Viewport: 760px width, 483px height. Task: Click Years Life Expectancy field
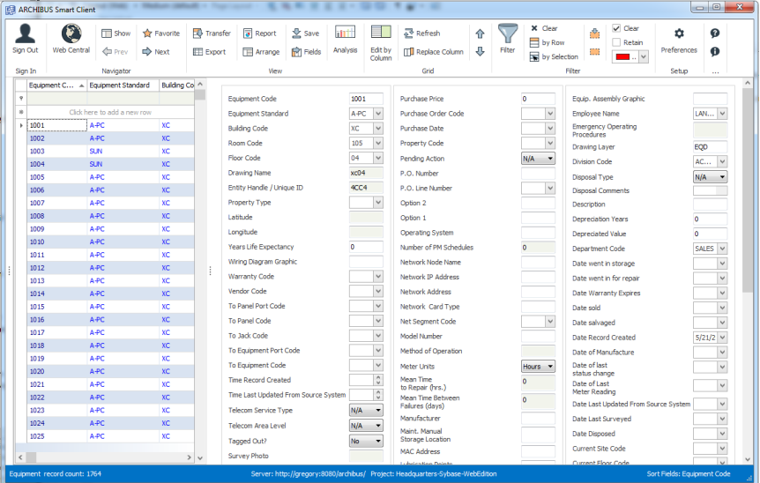(x=366, y=247)
